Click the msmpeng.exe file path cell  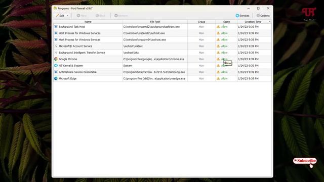[x=154, y=72]
